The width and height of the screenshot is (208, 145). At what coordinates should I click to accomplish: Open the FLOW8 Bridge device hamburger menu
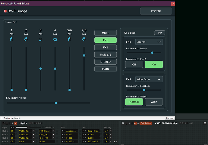point(205,123)
